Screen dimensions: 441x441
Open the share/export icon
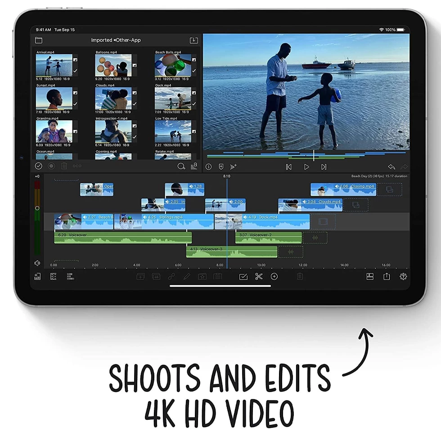click(387, 276)
